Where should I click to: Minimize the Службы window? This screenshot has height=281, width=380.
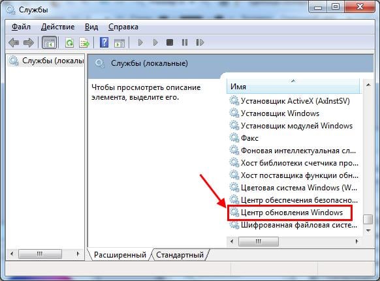click(x=318, y=8)
